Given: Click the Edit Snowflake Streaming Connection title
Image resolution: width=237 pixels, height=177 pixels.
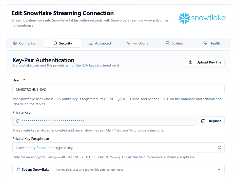Looking at the screenshot, I should tap(63, 13).
